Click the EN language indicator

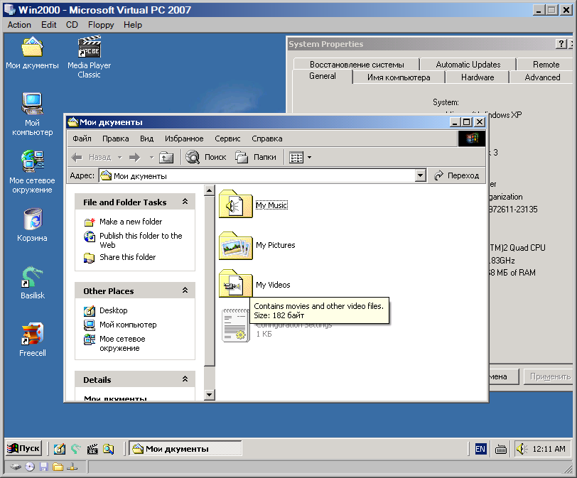[x=480, y=449]
